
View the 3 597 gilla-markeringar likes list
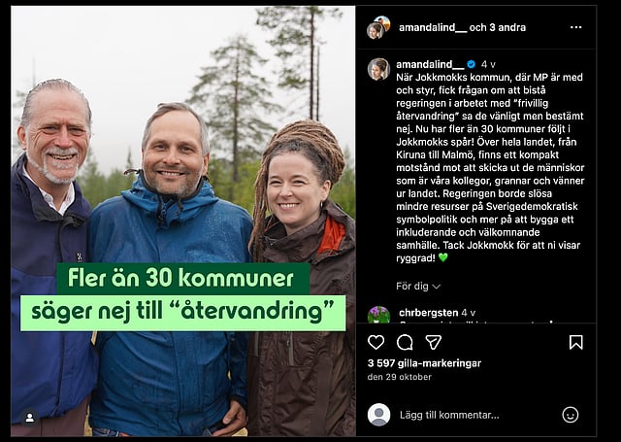point(424,363)
